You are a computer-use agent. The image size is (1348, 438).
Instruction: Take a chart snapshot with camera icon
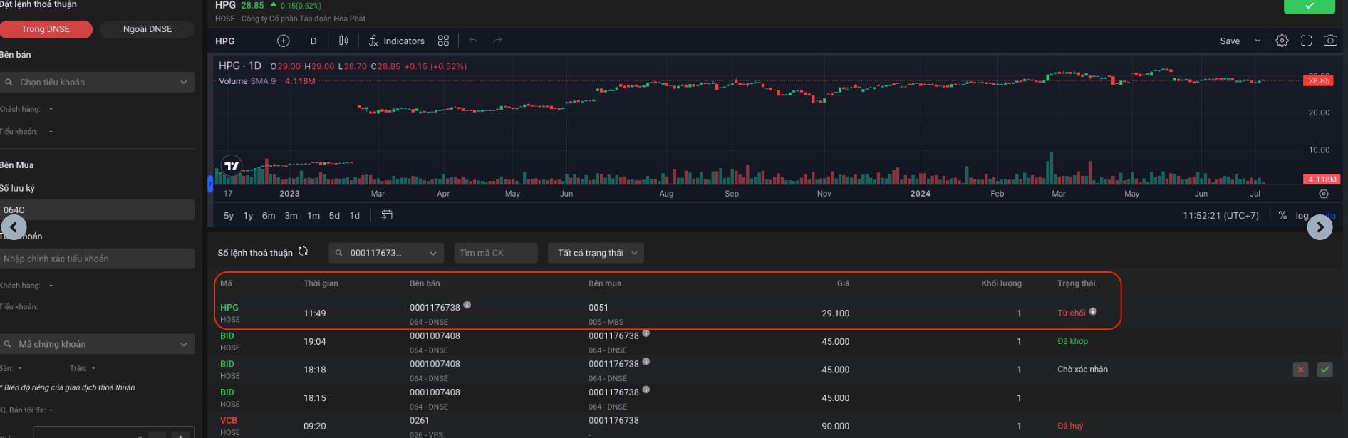pyautogui.click(x=1330, y=41)
